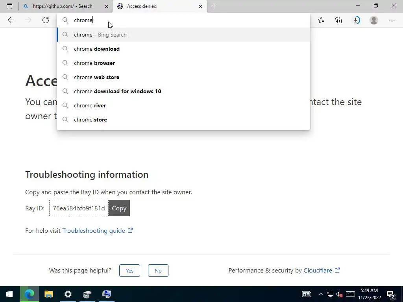Open the tab actions menu icon
This screenshot has width=403, height=302.
(x=9, y=6)
